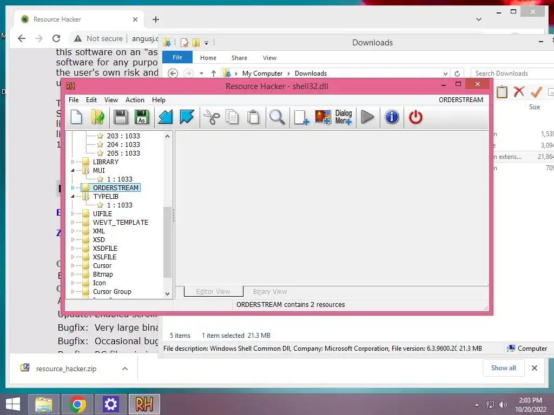Image resolution: width=554 pixels, height=415 pixels.
Task: Click the resource_hacker.zip download item
Action: [x=66, y=369]
